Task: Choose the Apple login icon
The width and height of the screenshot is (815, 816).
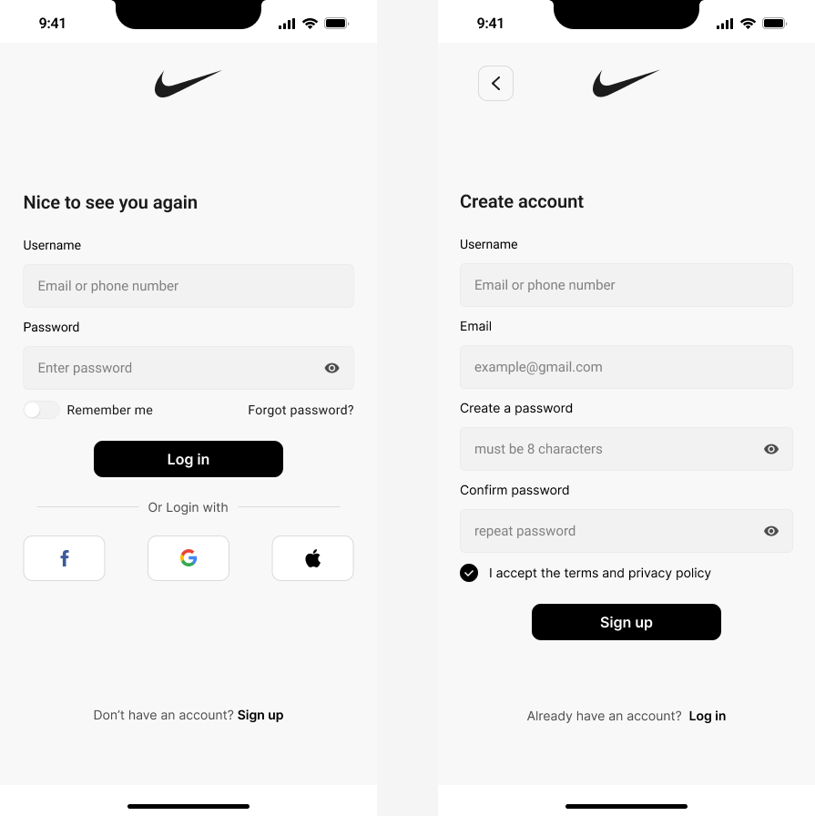Action: [x=312, y=558]
